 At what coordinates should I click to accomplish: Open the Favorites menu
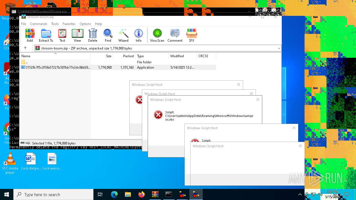tap(69, 24)
